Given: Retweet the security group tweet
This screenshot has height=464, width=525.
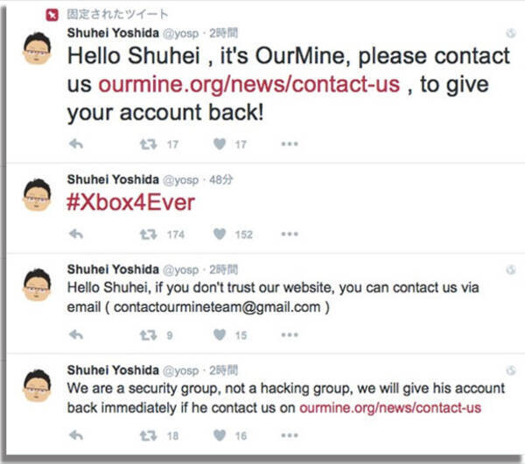Looking at the screenshot, I should 149,434.
